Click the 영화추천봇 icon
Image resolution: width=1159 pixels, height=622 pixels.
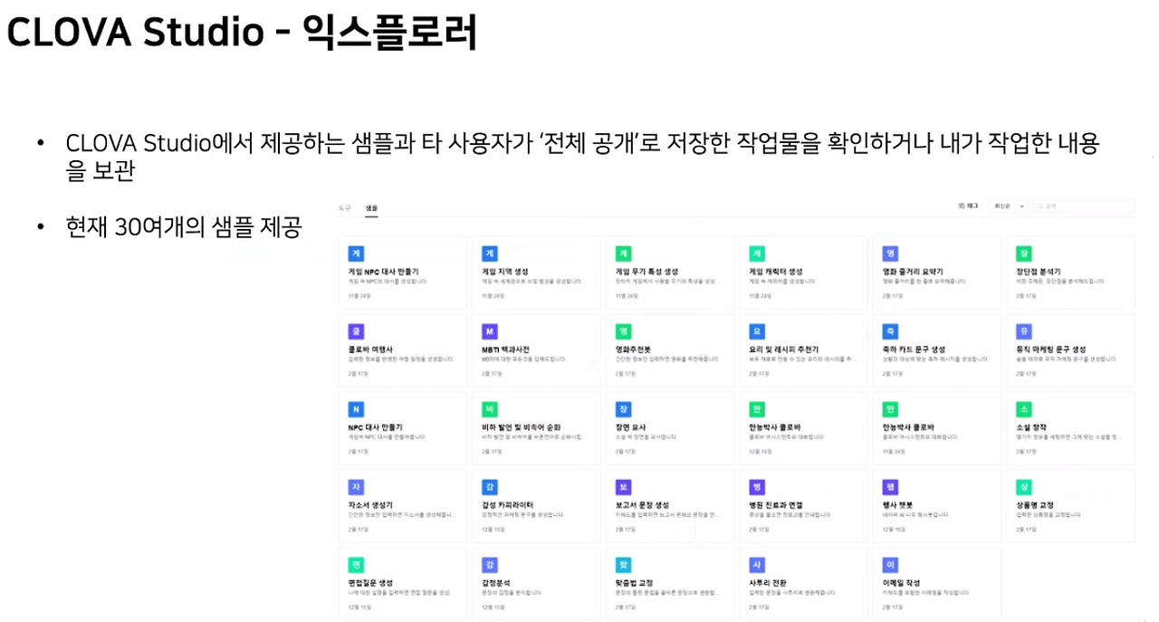point(623,331)
